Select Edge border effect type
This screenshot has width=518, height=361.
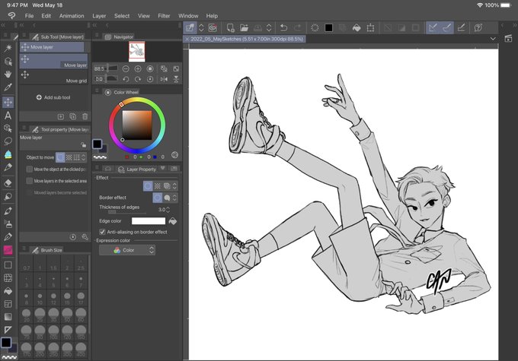pyautogui.click(x=157, y=198)
